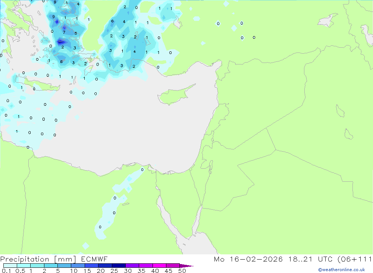Click the 25–30 mm navy legend swatch
The height and width of the screenshot is (273, 373).
(x=119, y=266)
